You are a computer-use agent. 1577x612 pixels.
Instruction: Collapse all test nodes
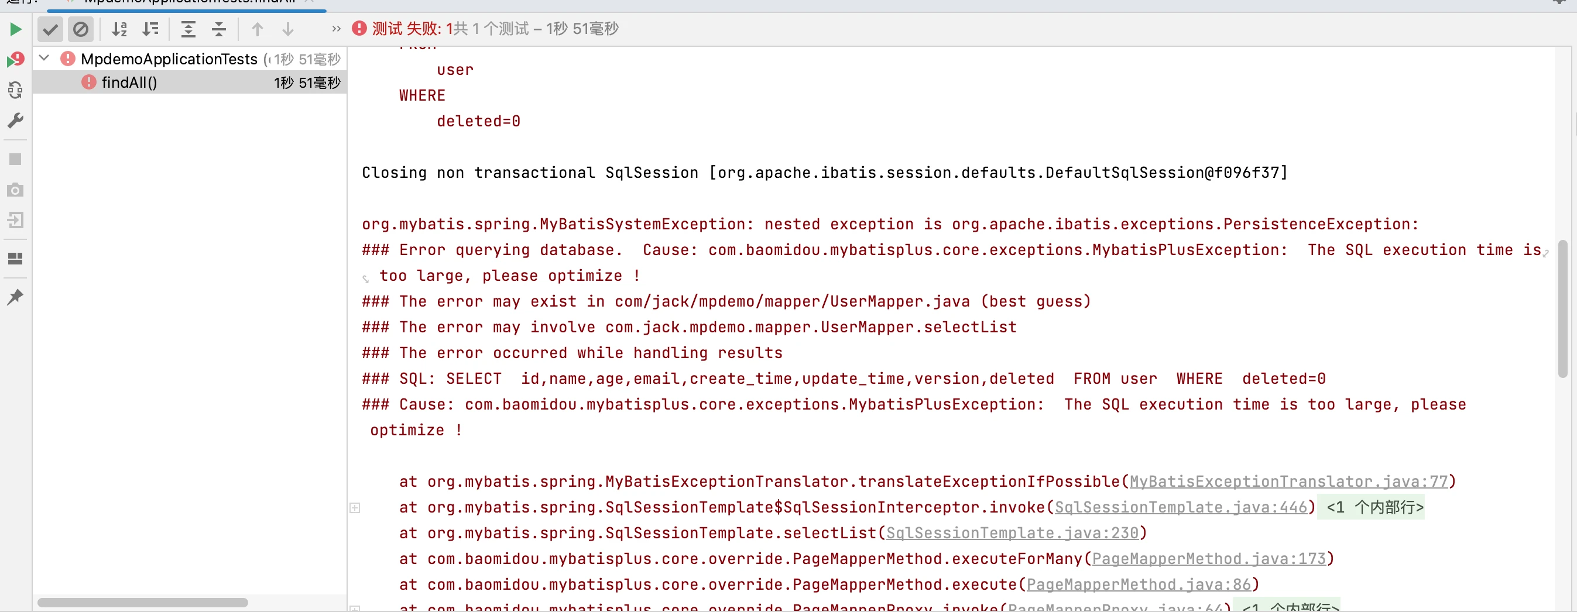click(x=218, y=29)
